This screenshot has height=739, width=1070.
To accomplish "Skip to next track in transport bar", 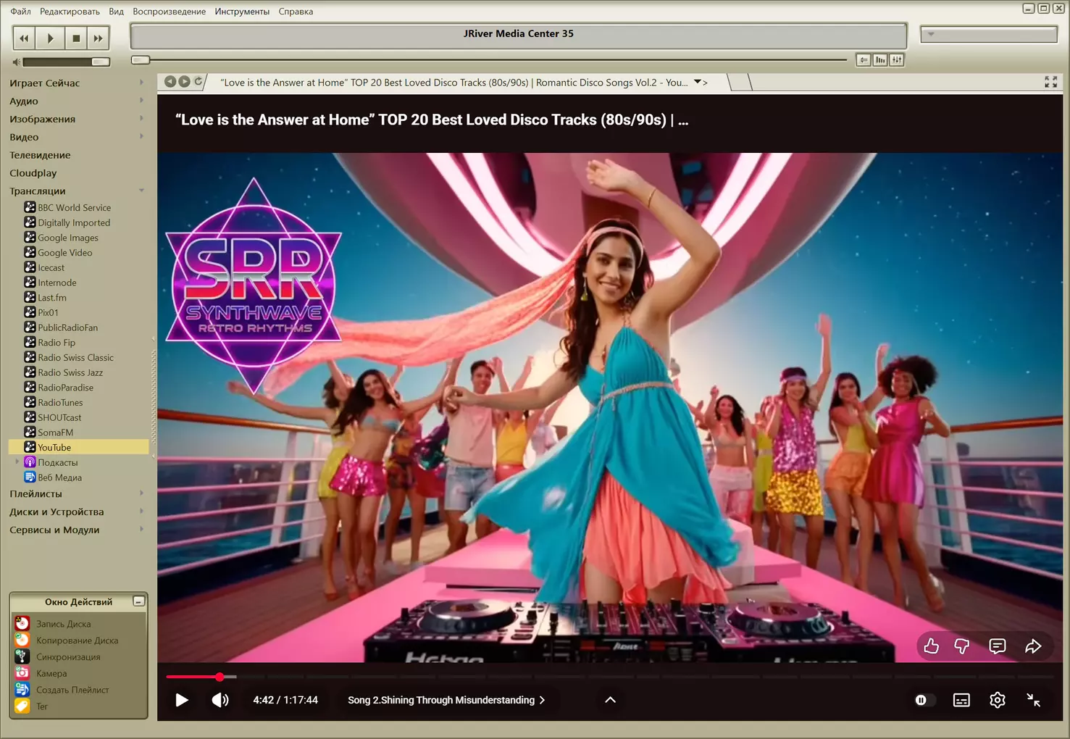I will tap(98, 38).
